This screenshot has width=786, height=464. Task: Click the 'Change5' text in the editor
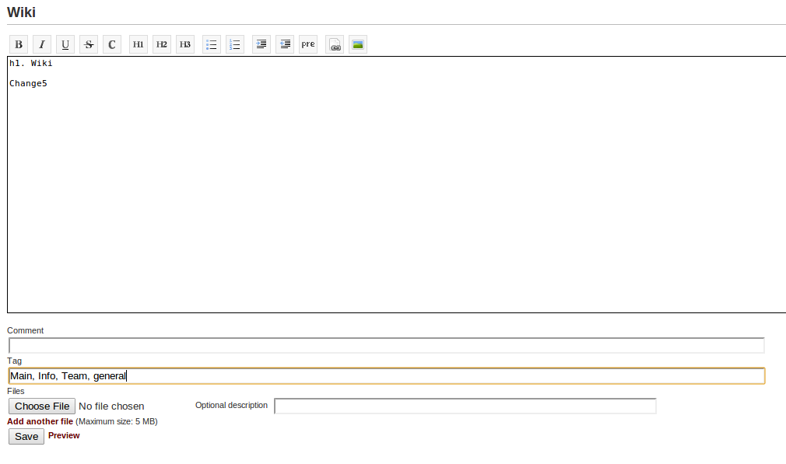(x=28, y=84)
